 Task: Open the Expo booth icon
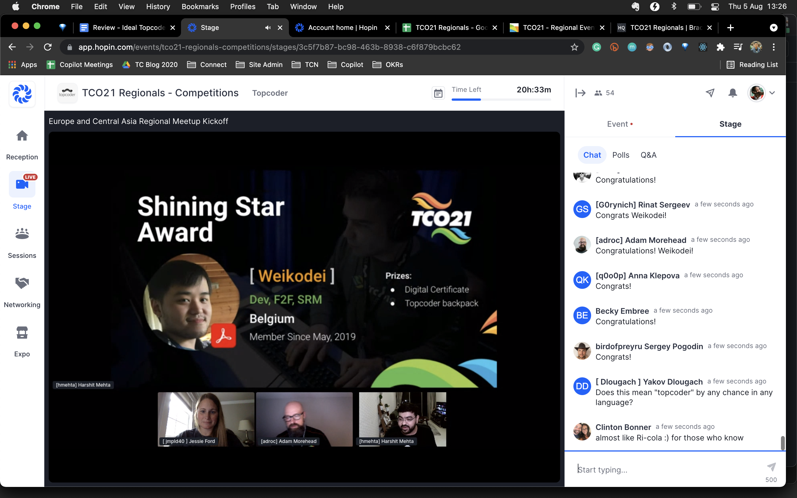click(x=22, y=332)
